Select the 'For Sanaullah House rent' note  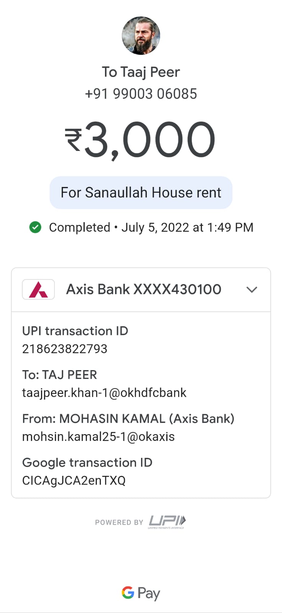[141, 192]
